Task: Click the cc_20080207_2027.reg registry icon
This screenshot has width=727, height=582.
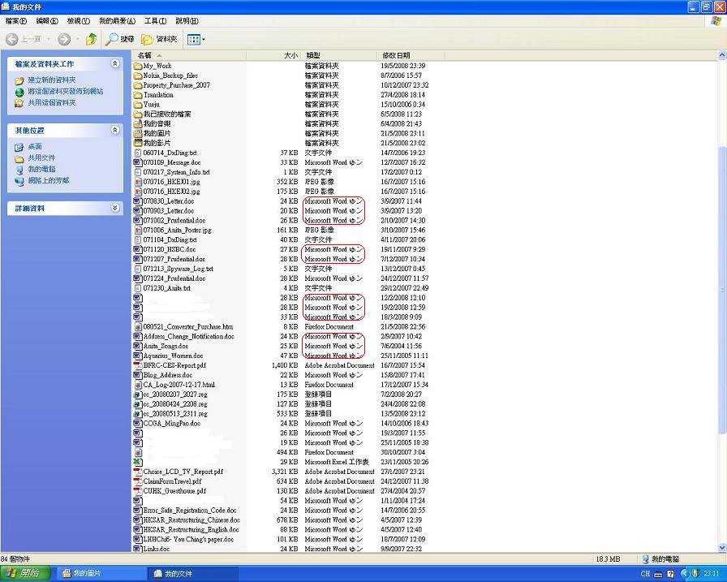Action: click(x=138, y=394)
